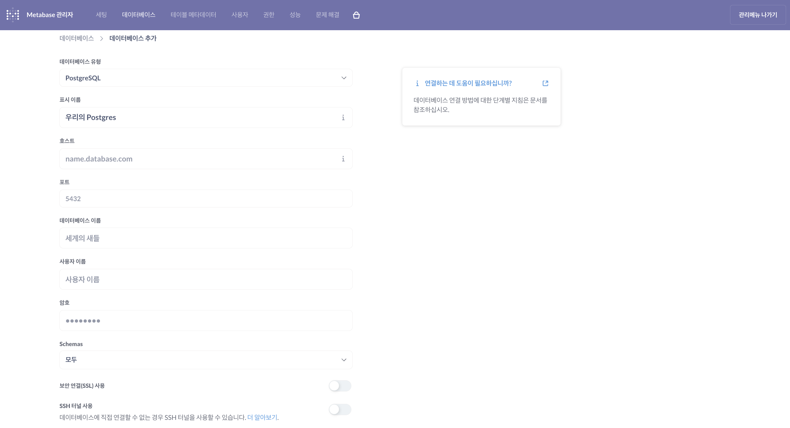Open external link icon in help card
Screen dimensions: 790x428
[x=545, y=83]
